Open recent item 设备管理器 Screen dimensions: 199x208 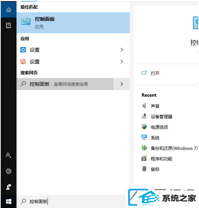(x=161, y=117)
